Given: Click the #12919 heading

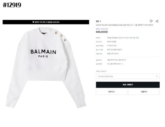Looking at the screenshot, I should [12, 5].
